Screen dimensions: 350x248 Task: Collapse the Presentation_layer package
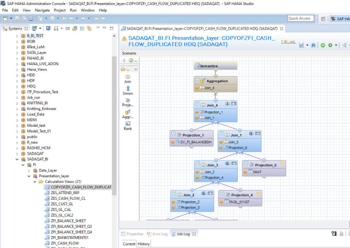tap(29, 176)
